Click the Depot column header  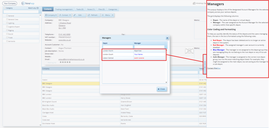click(x=118, y=43)
